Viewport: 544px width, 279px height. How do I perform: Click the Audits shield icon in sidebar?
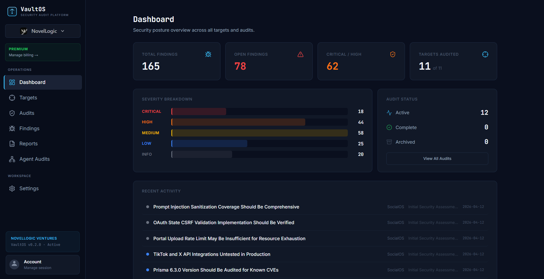tap(12, 113)
